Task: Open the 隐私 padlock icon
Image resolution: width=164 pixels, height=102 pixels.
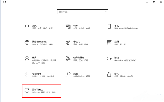Action: (109, 74)
